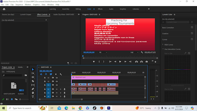This screenshot has width=197, height=111.
Task: Open the Full playback resolution dropdown
Action: click(134, 52)
